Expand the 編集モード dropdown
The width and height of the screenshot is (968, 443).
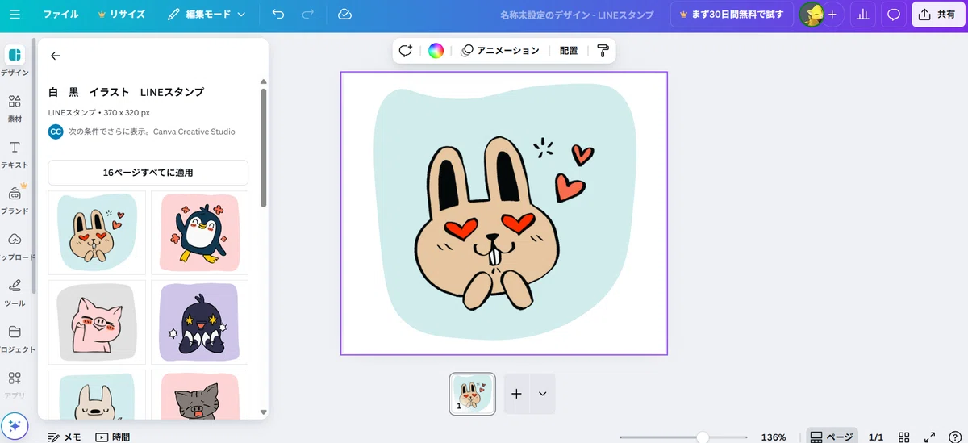coord(207,15)
